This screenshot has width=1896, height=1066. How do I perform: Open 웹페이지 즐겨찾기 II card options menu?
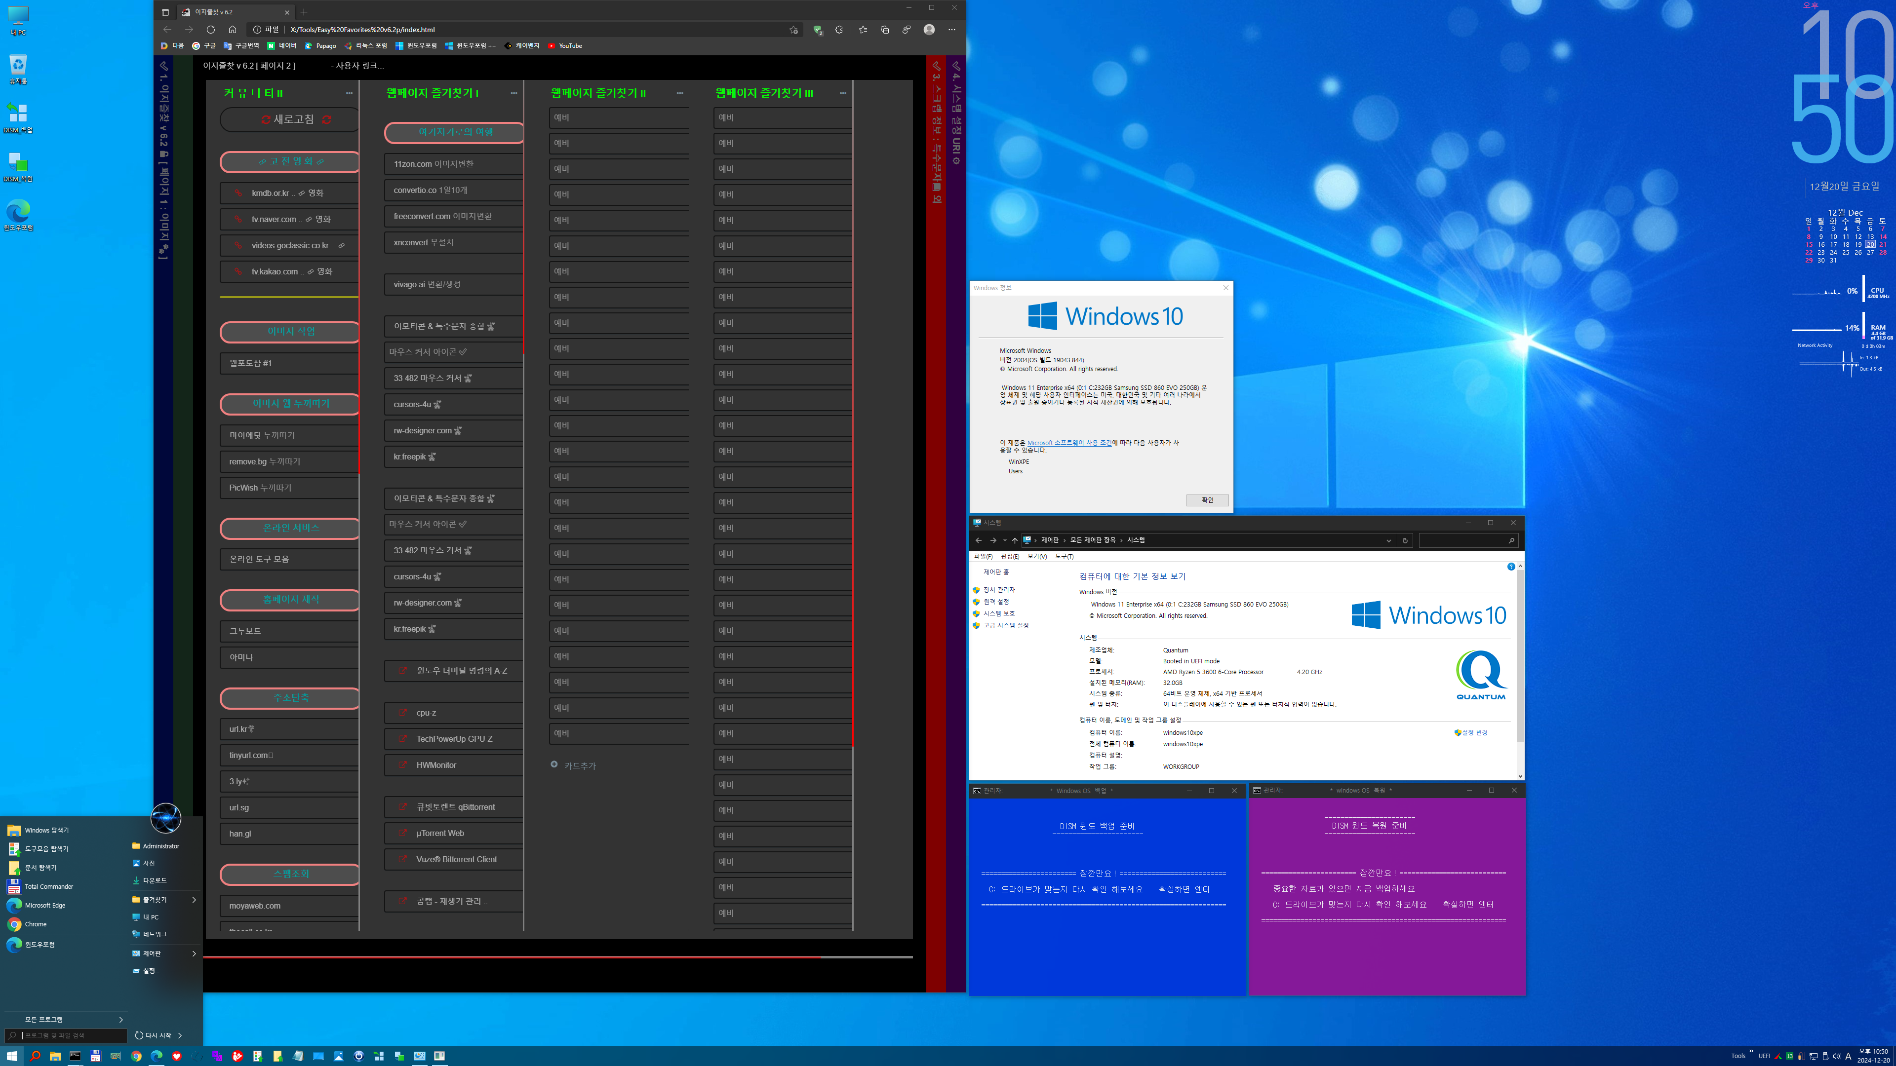pos(679,93)
